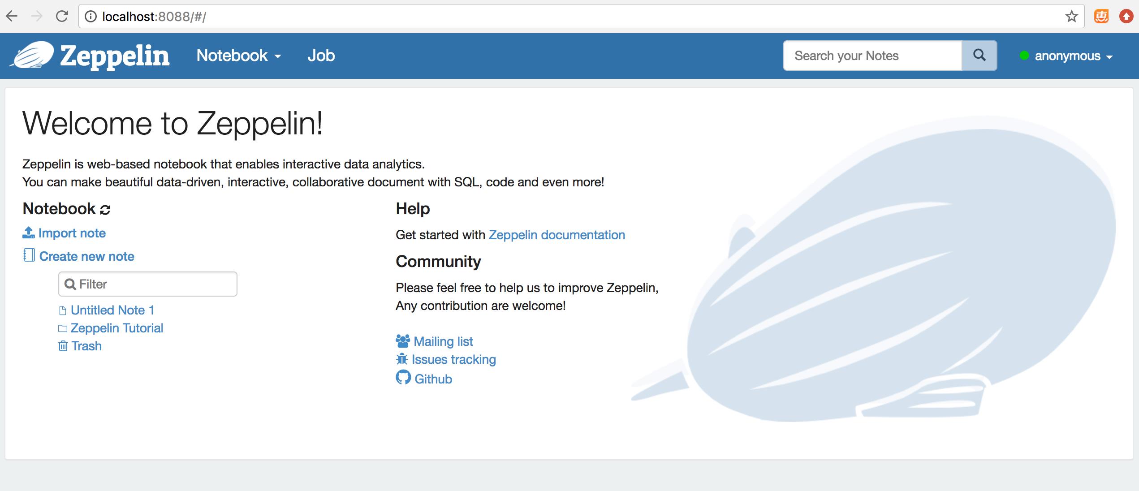The width and height of the screenshot is (1139, 491).
Task: Open the Github link
Action: pyautogui.click(x=433, y=379)
